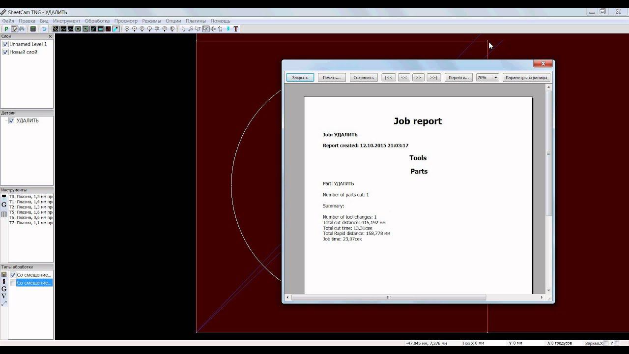Screen dimensions: 629x354
Task: Click the print icon in main toolbar
Action: (x=22, y=29)
